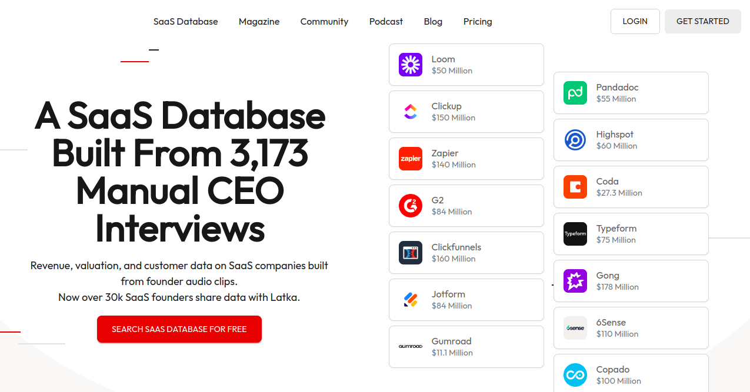This screenshot has width=750, height=392.
Task: Select Jotform's $84 Million revenue text
Action: pyautogui.click(x=452, y=306)
